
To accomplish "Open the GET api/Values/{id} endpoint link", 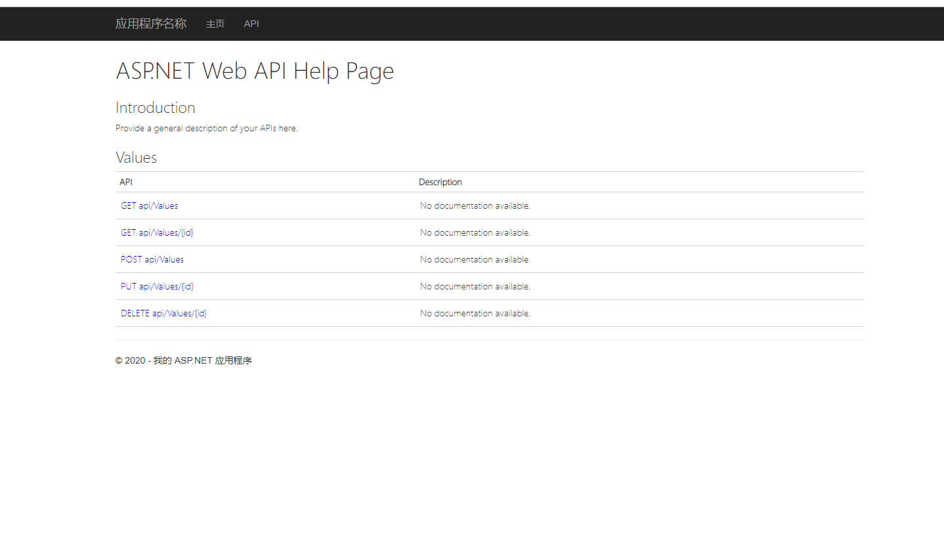I will pyautogui.click(x=157, y=232).
